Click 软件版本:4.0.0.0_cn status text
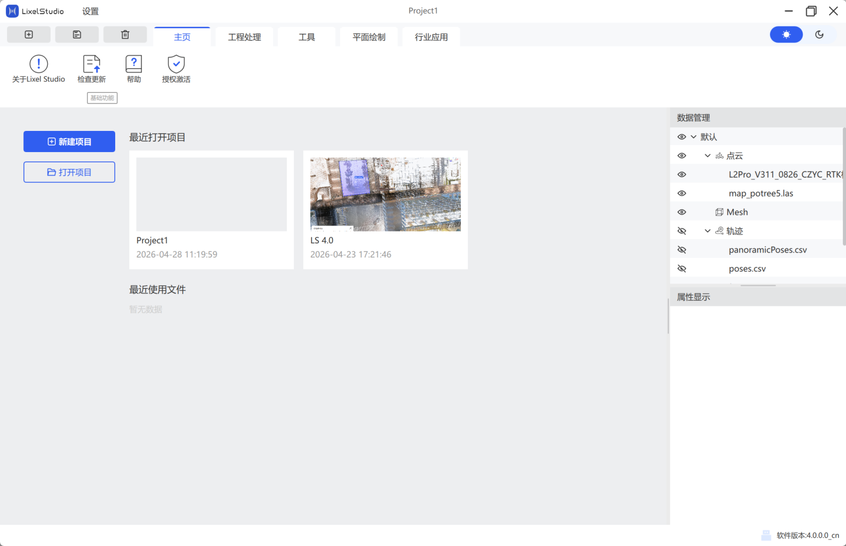This screenshot has height=546, width=846. pos(808,536)
